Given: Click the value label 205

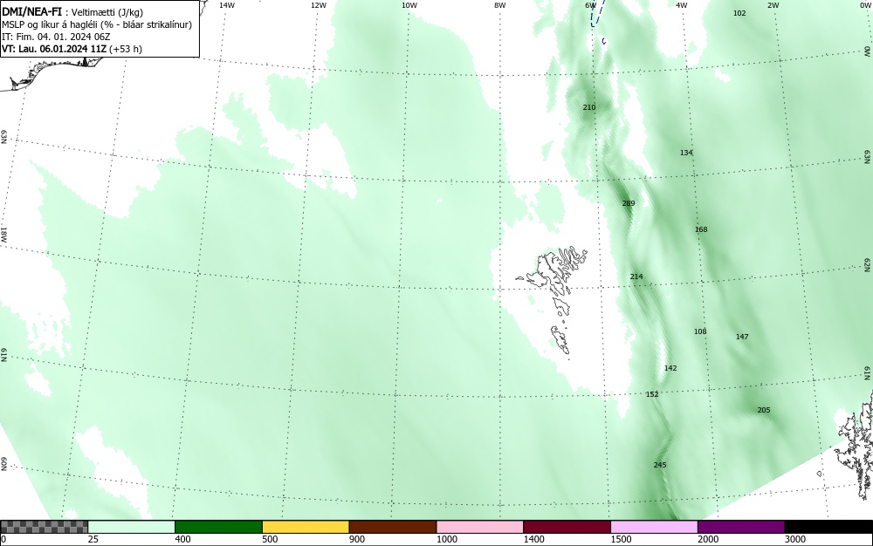Looking at the screenshot, I should click(x=764, y=410).
